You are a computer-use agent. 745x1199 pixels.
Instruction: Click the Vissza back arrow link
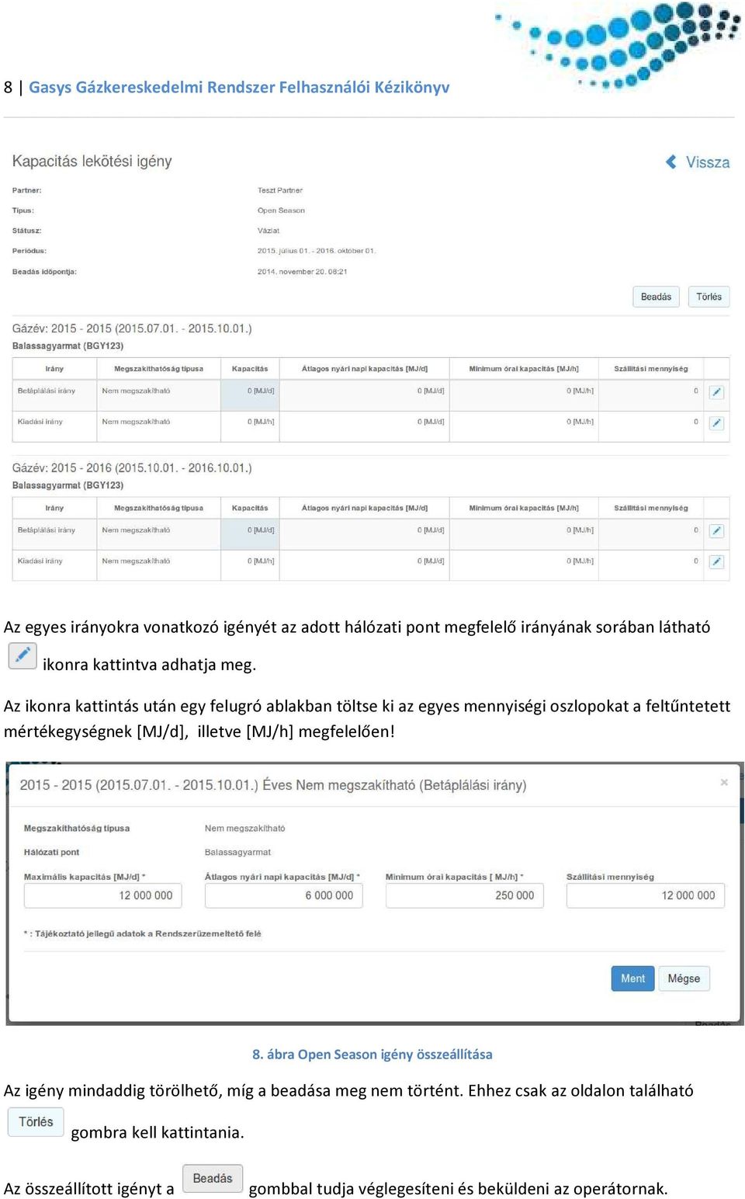[x=698, y=162]
